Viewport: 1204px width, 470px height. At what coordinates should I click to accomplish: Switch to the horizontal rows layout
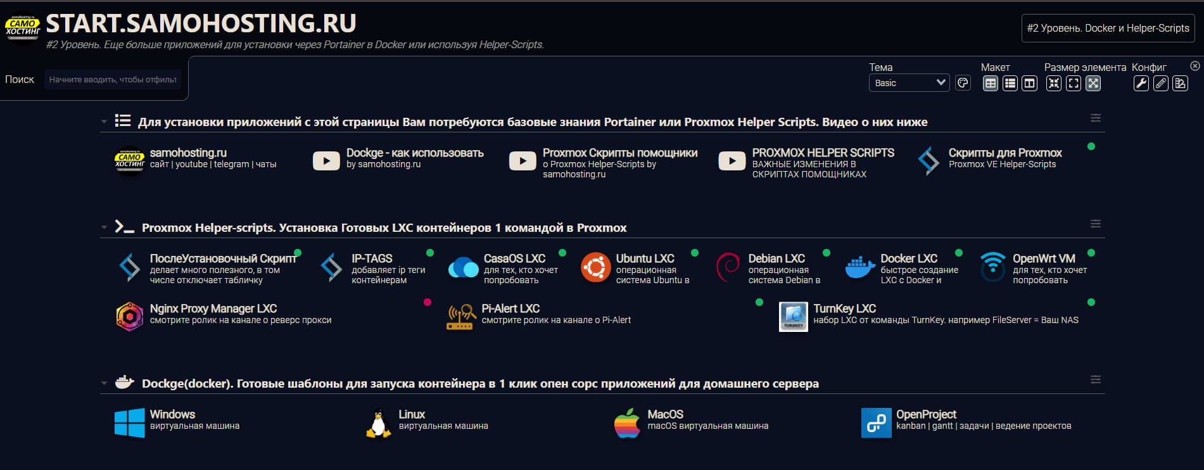click(1010, 83)
